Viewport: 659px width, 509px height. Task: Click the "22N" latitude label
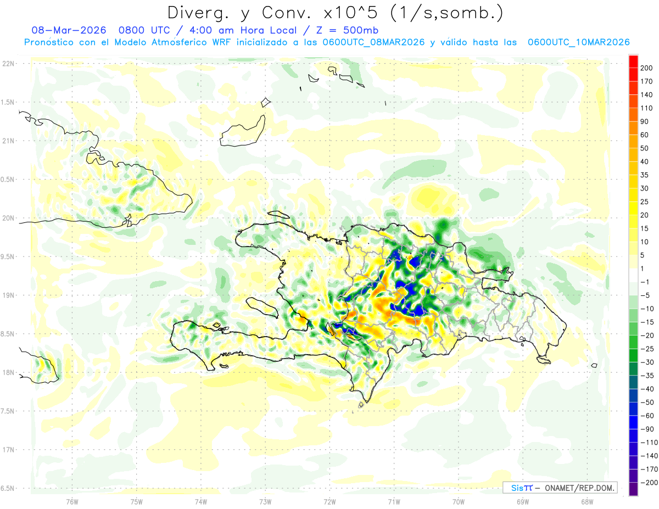8,64
